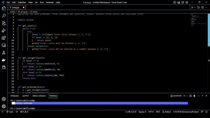210x118 pixels.
Task: Click cs50p in the breadcrumb
Action: point(12,12)
